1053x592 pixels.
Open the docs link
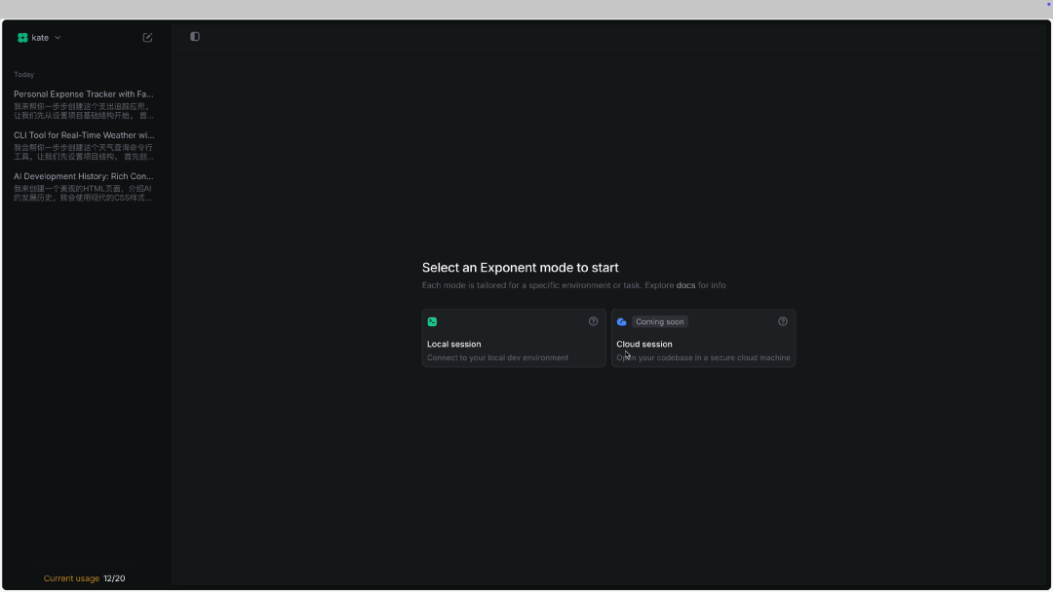click(685, 285)
